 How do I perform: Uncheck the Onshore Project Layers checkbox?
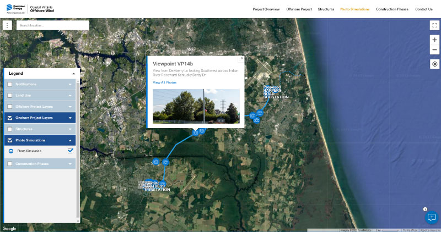(x=10, y=118)
